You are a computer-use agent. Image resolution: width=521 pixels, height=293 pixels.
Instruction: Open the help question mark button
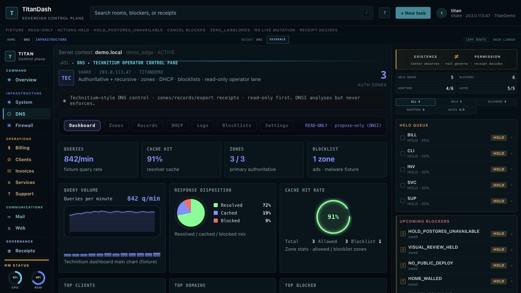[384, 13]
